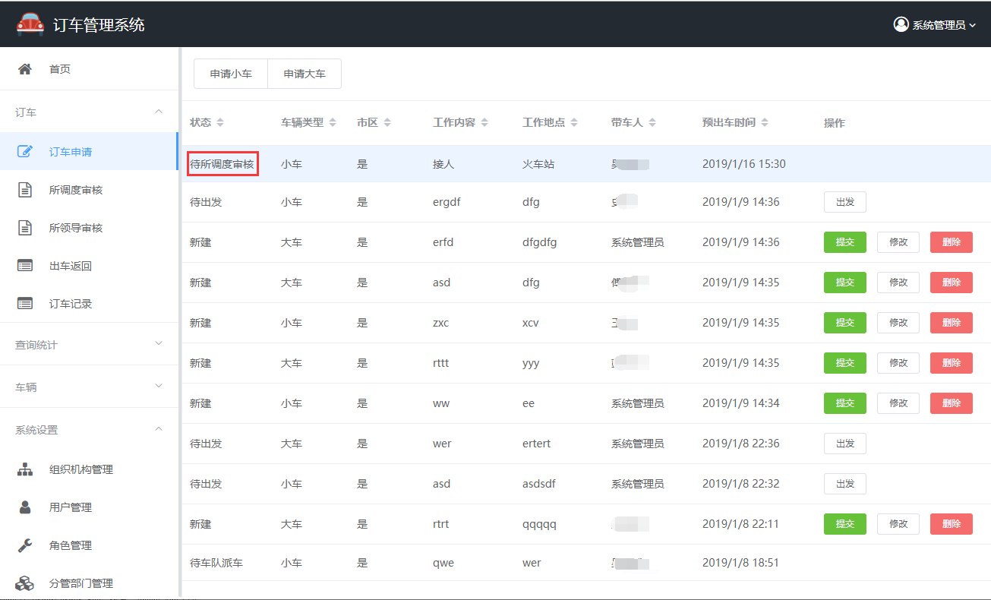This screenshot has height=600, width=991.
Task: Expand the 车辆 sidebar section
Action: point(158,387)
